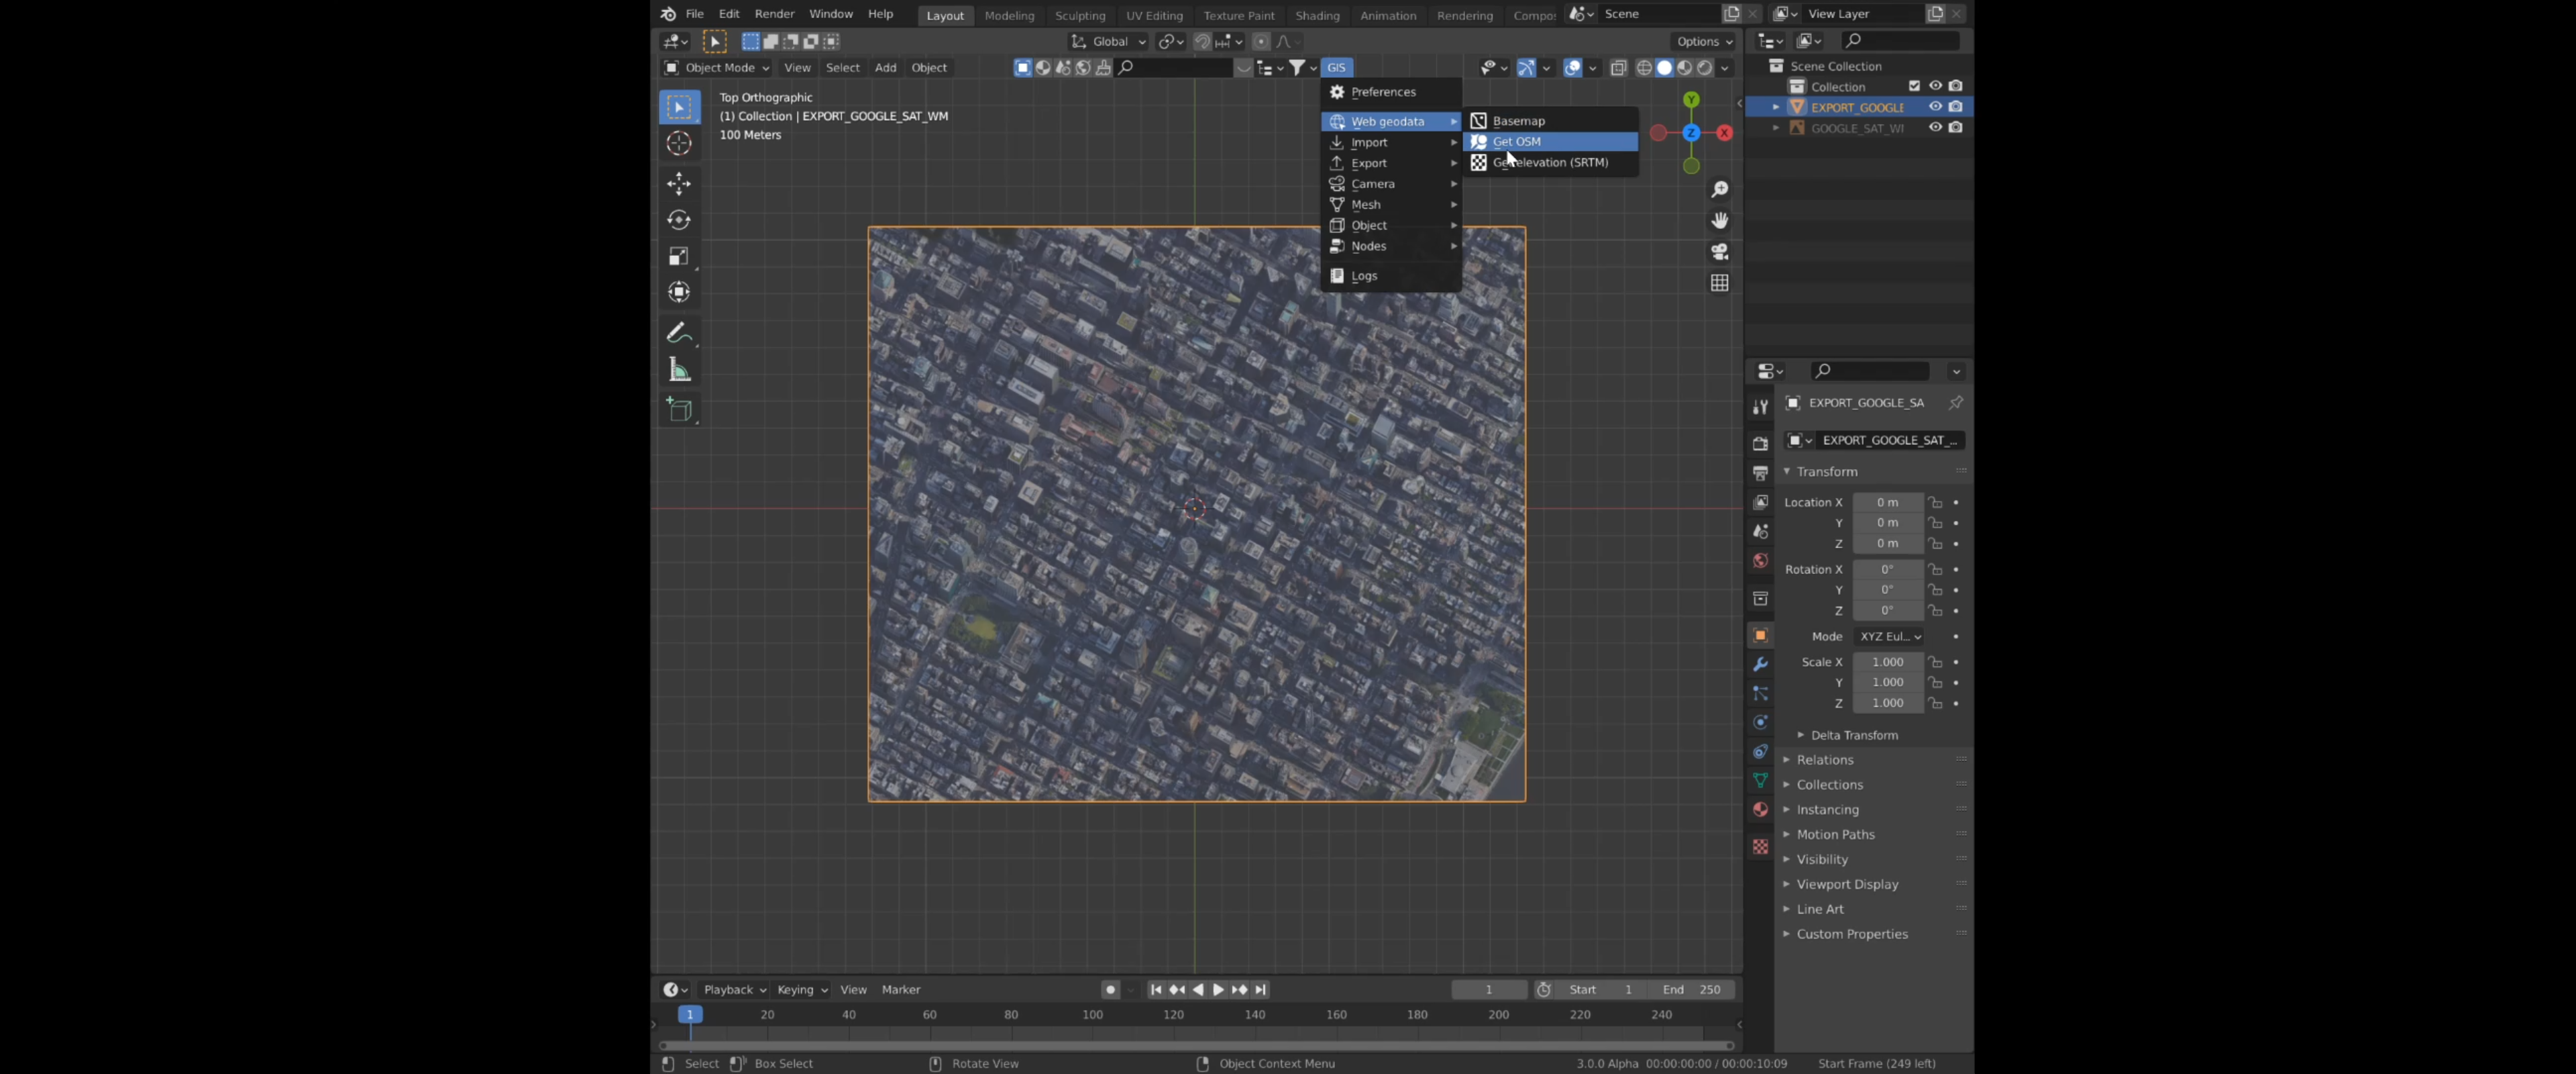Select the Measure tool

click(679, 371)
